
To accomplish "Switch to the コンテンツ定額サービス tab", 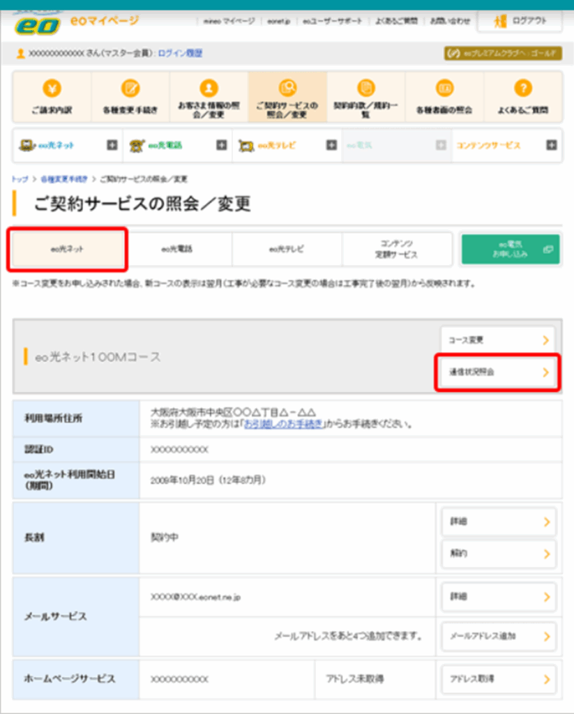I will pos(397,249).
